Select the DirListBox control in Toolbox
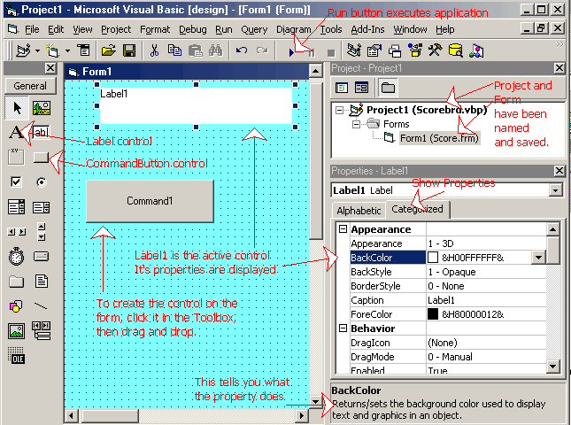The image size is (571, 425). [x=17, y=282]
